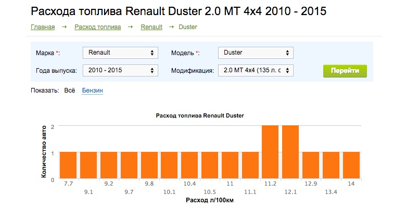Click the x-axis value 12.1
This screenshot has width=406, height=208.
pos(290,192)
